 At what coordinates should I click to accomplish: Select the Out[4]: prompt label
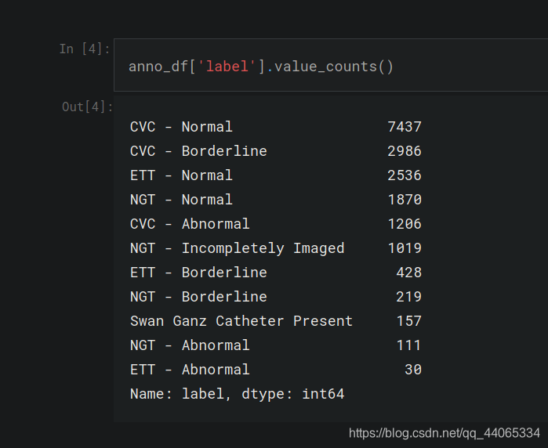coord(87,107)
